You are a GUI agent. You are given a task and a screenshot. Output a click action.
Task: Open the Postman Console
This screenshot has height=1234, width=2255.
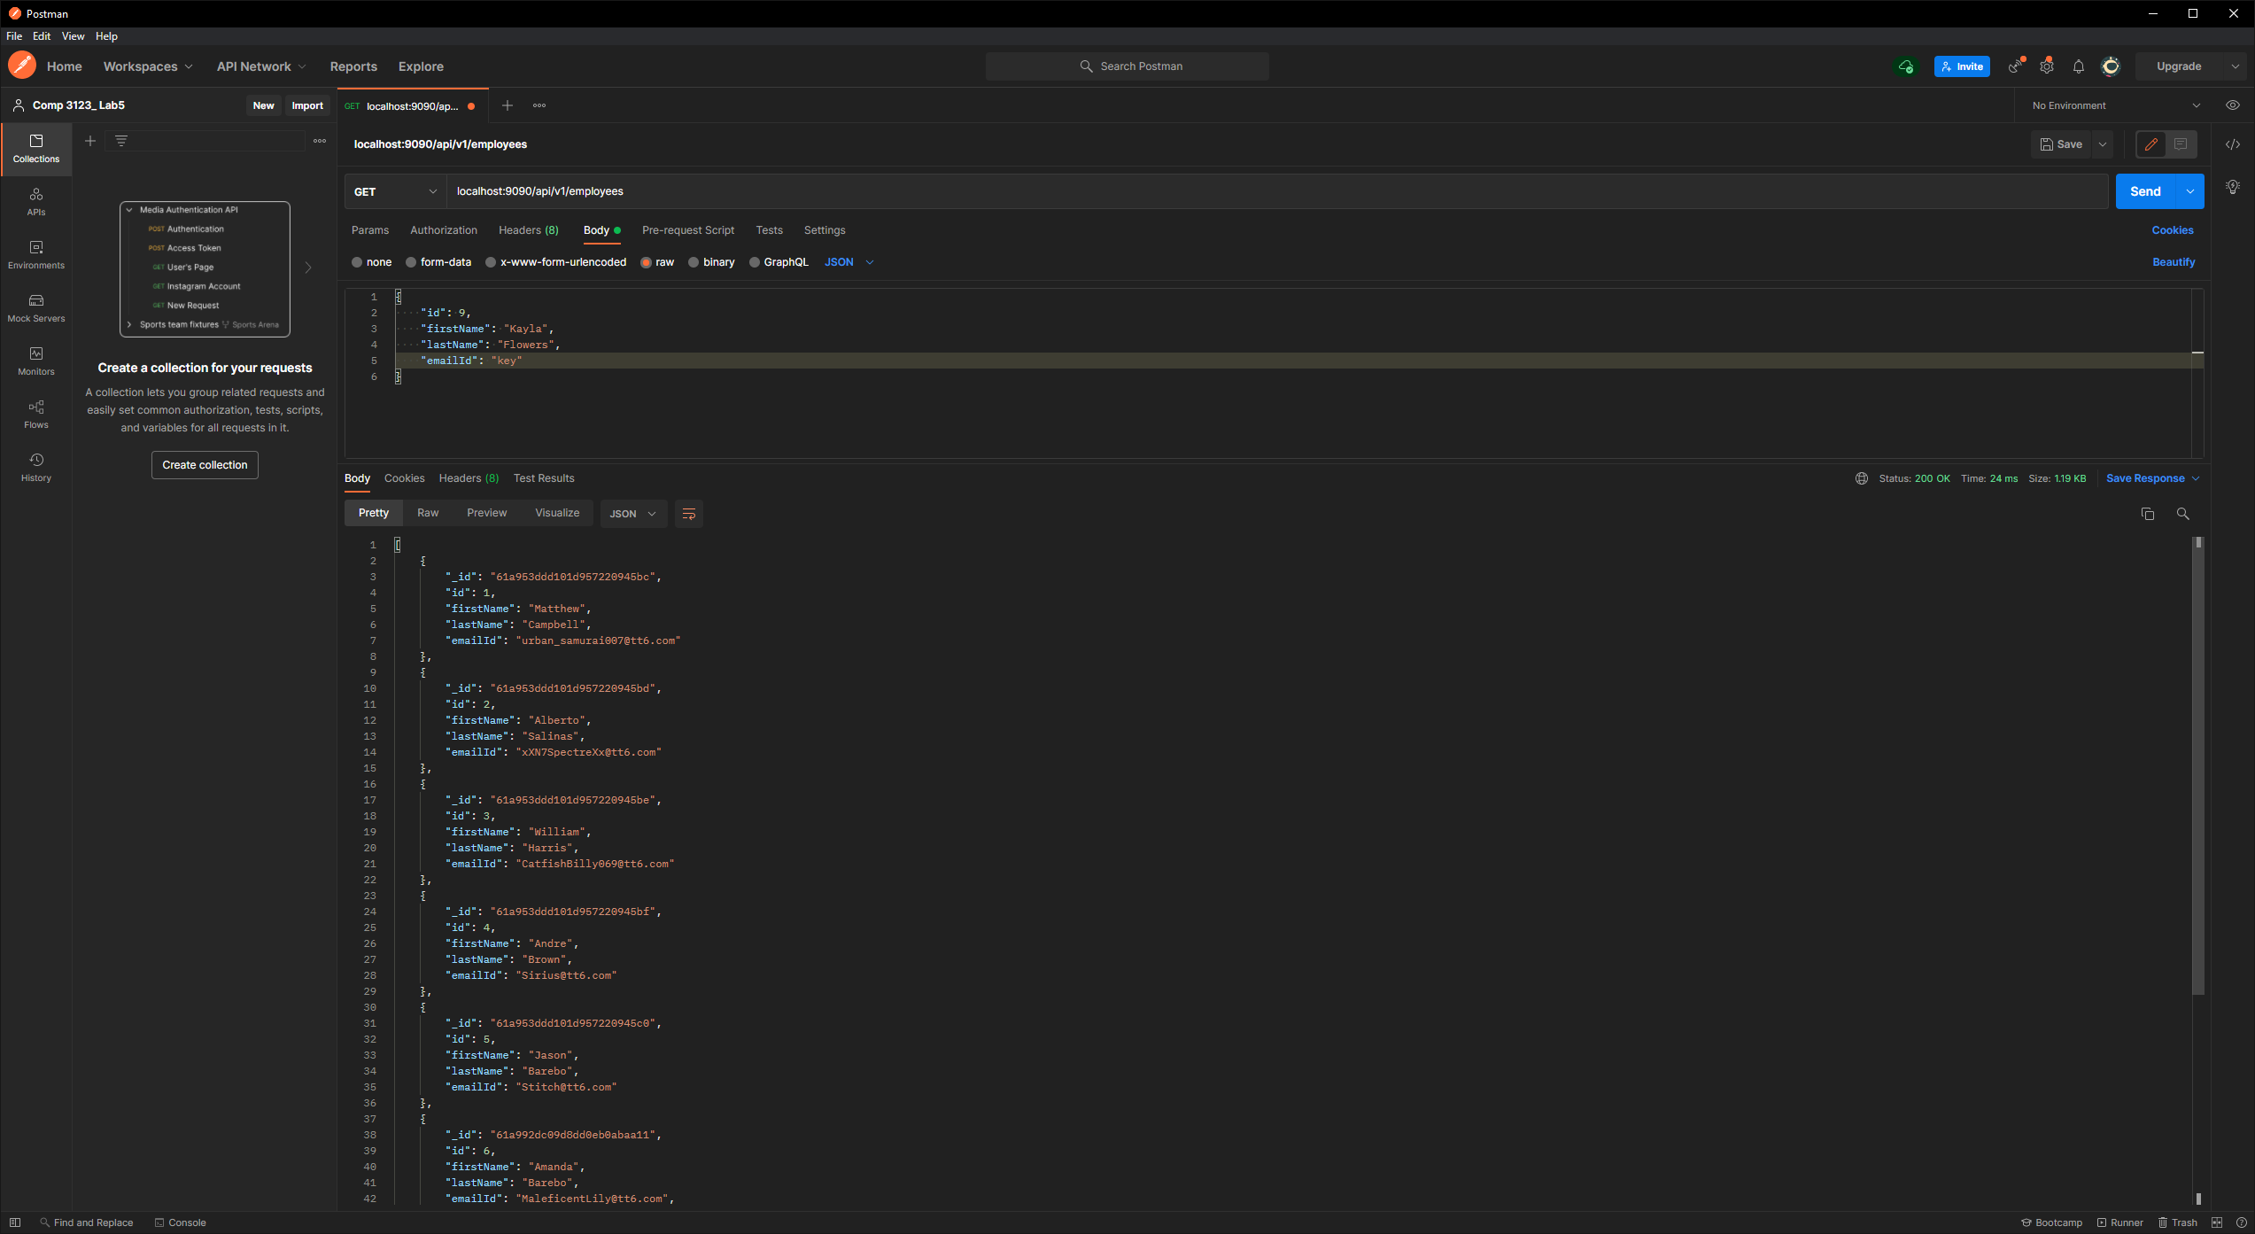coord(181,1222)
